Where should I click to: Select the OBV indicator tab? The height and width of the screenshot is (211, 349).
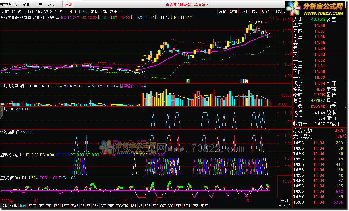pyautogui.click(x=96, y=206)
